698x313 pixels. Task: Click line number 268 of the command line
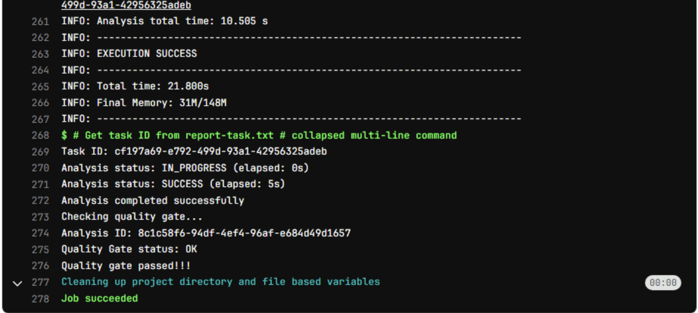click(40, 136)
